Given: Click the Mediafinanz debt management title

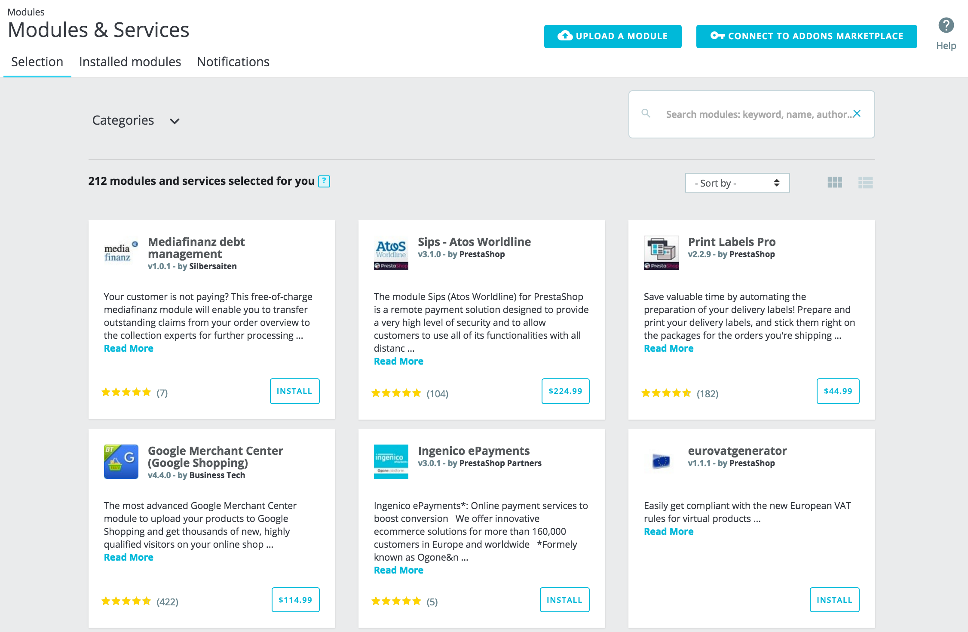Looking at the screenshot, I should tap(196, 248).
